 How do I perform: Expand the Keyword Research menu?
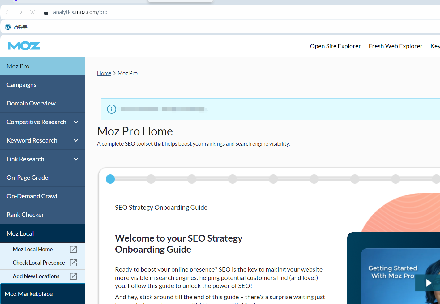point(76,140)
